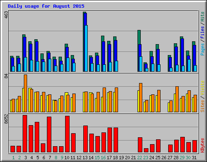The width and height of the screenshot is (207, 162).
Task: Click day 11 on the x-axis
Action: [73, 158]
